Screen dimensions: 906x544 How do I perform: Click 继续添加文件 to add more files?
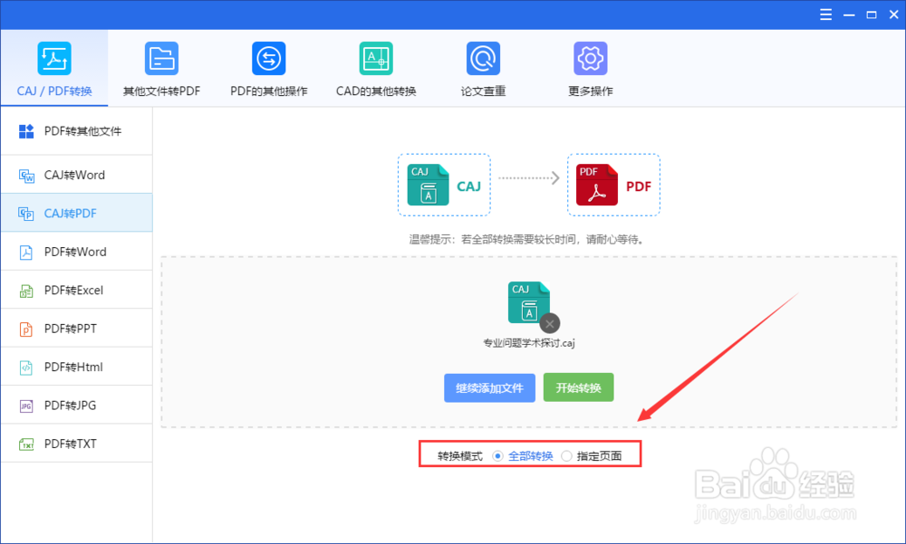489,387
